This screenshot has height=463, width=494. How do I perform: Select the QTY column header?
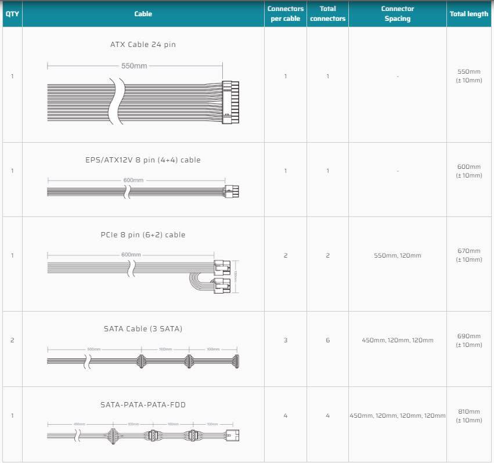12,14
